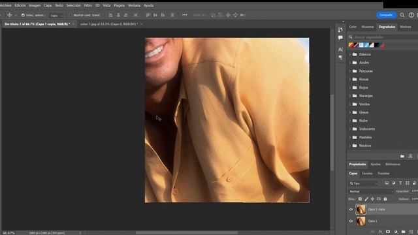Click the align vertical centers icon
Screen dimensions: 418x235
pyautogui.click(x=155, y=15)
